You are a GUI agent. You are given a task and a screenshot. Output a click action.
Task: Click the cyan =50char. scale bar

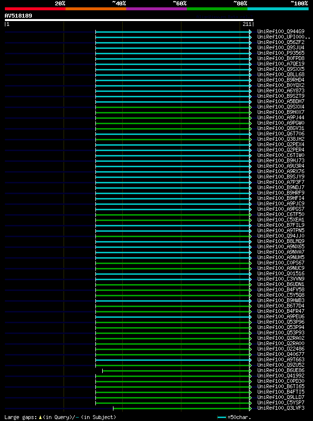pos(222,418)
